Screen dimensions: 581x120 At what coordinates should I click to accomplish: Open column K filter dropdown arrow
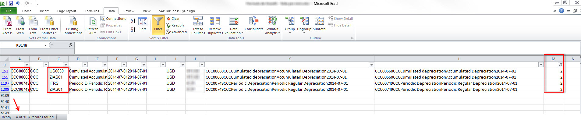[x=371, y=65]
